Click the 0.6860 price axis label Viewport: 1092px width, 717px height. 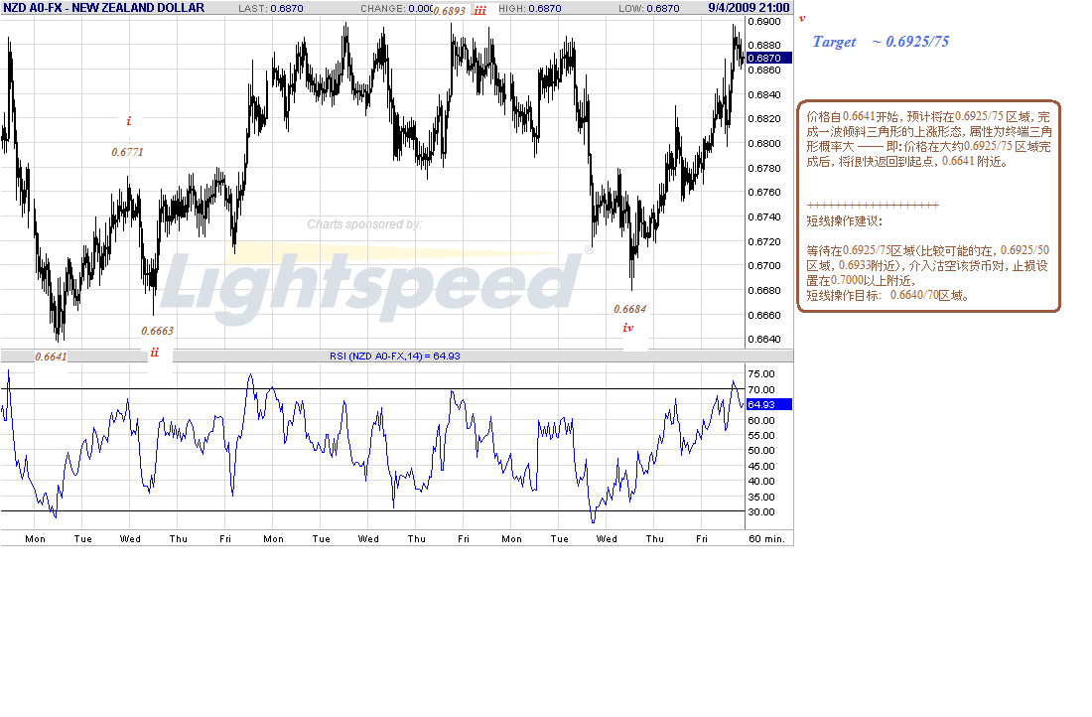764,71
